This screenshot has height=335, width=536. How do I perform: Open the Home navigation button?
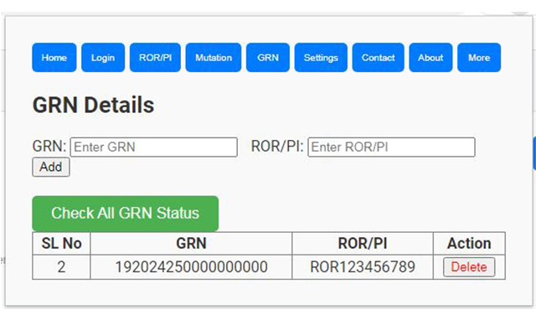(54, 58)
